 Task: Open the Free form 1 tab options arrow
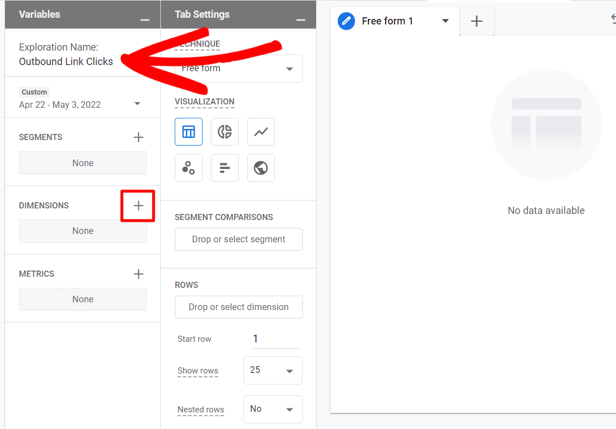tap(445, 21)
